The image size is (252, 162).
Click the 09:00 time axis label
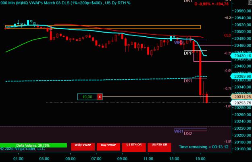coord(122,159)
